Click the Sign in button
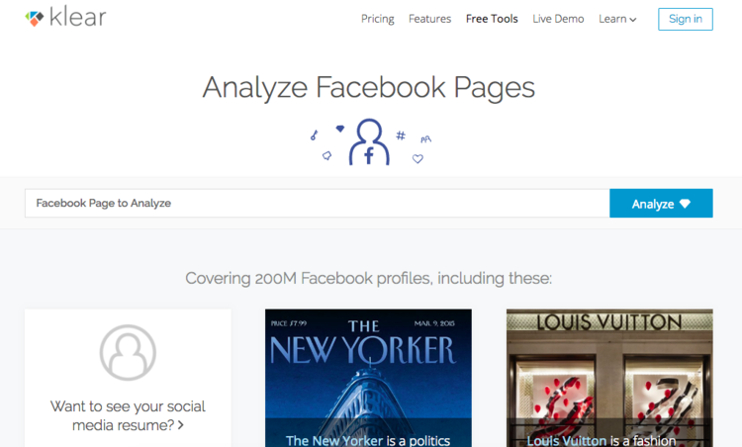Screen dimensions: 742x447 (686, 19)
